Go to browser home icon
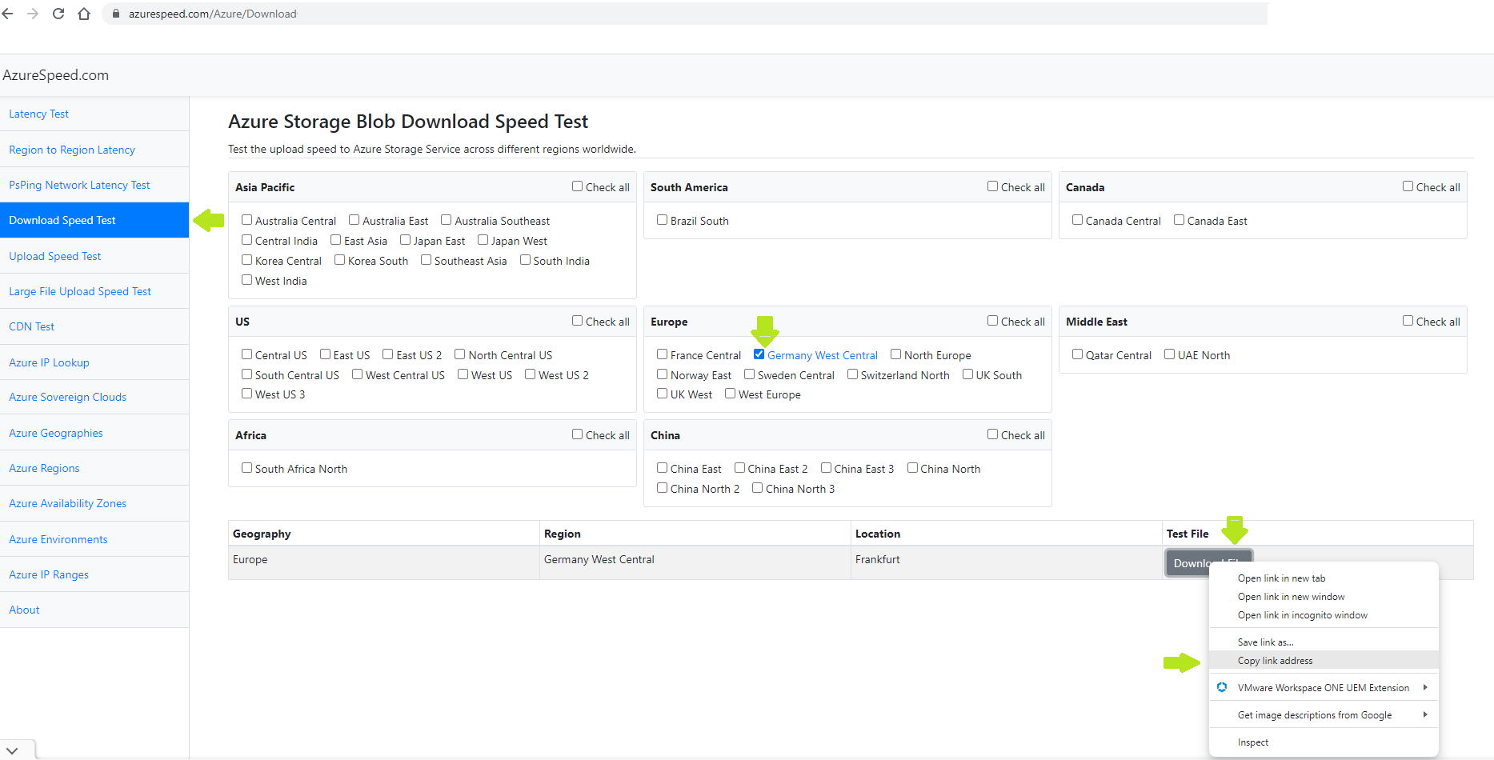1494x760 pixels. [84, 14]
